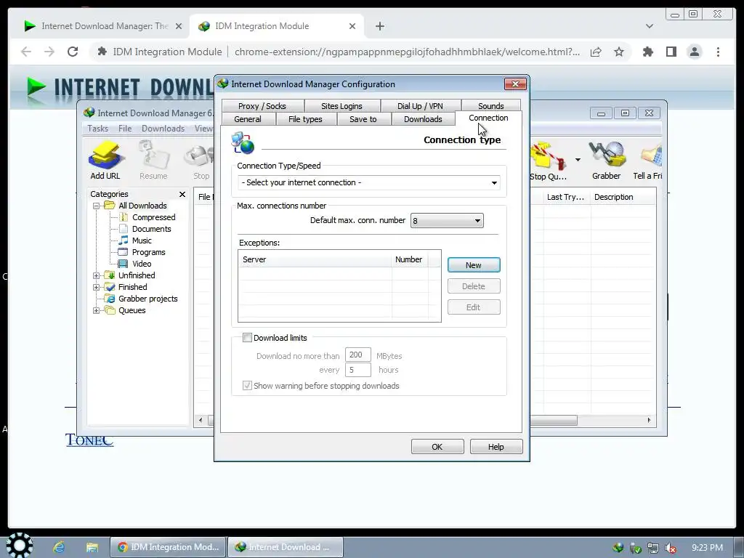
Task: Select the Documents category
Action: tap(151, 229)
